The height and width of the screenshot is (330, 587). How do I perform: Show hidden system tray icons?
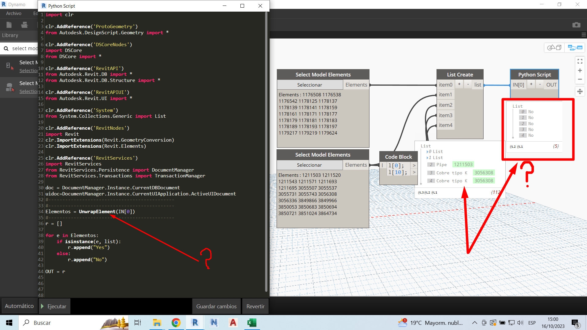pos(474,323)
